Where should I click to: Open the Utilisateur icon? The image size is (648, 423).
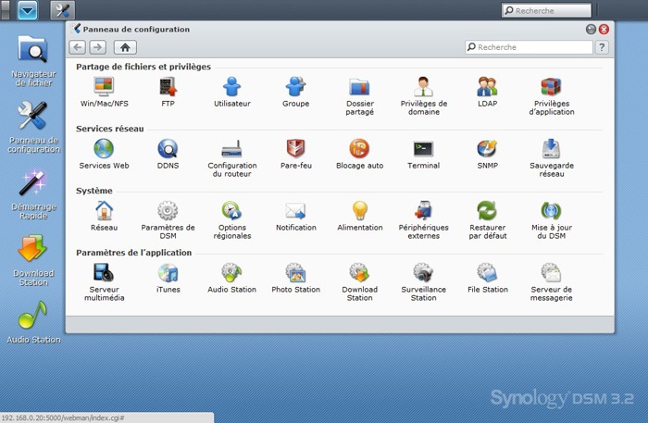(x=231, y=92)
